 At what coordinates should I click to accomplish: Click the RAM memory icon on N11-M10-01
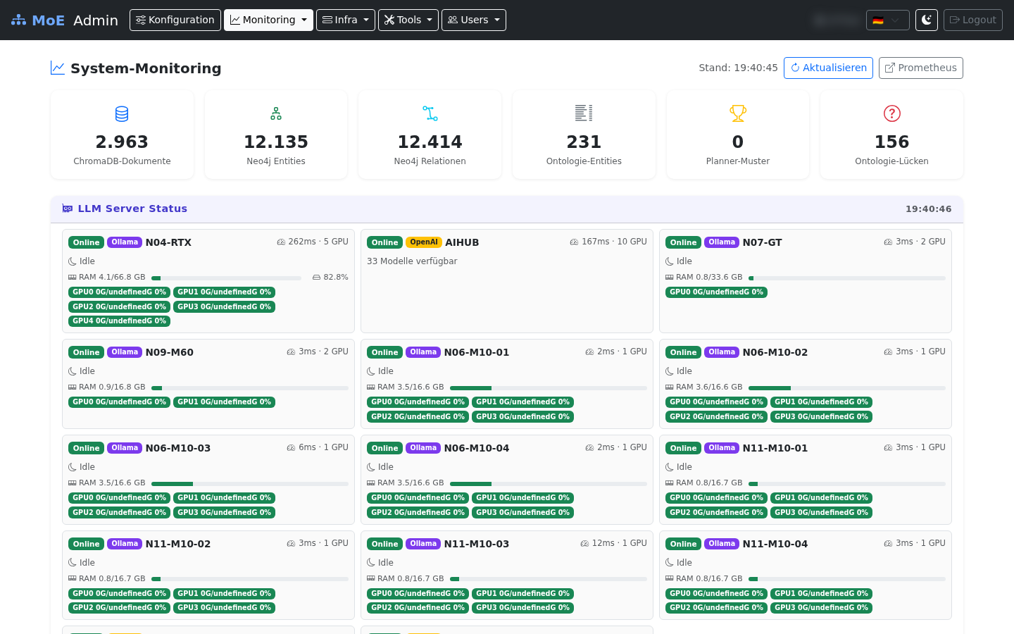(670, 483)
